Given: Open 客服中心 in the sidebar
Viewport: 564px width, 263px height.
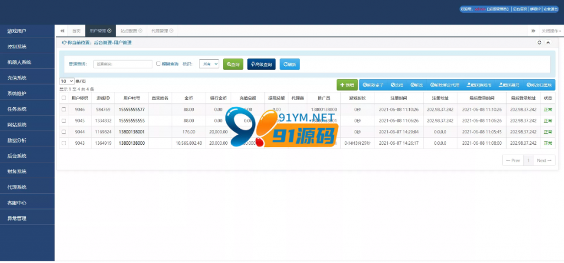Looking at the screenshot, I should tap(28, 203).
